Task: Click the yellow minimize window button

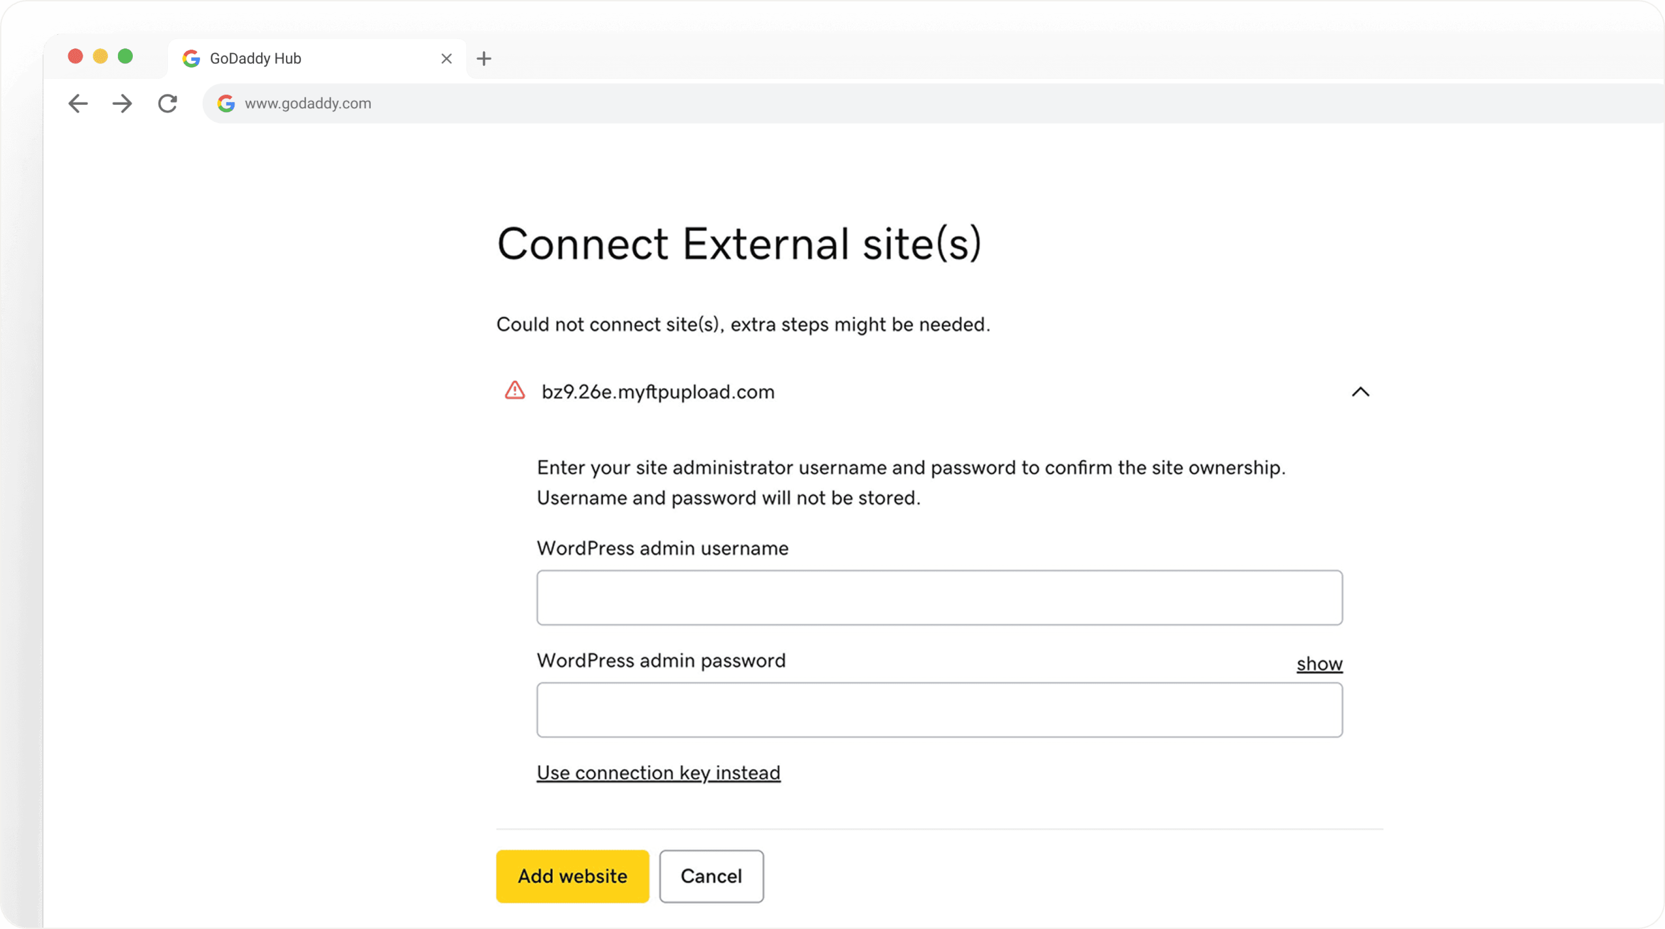Action: coord(100,56)
